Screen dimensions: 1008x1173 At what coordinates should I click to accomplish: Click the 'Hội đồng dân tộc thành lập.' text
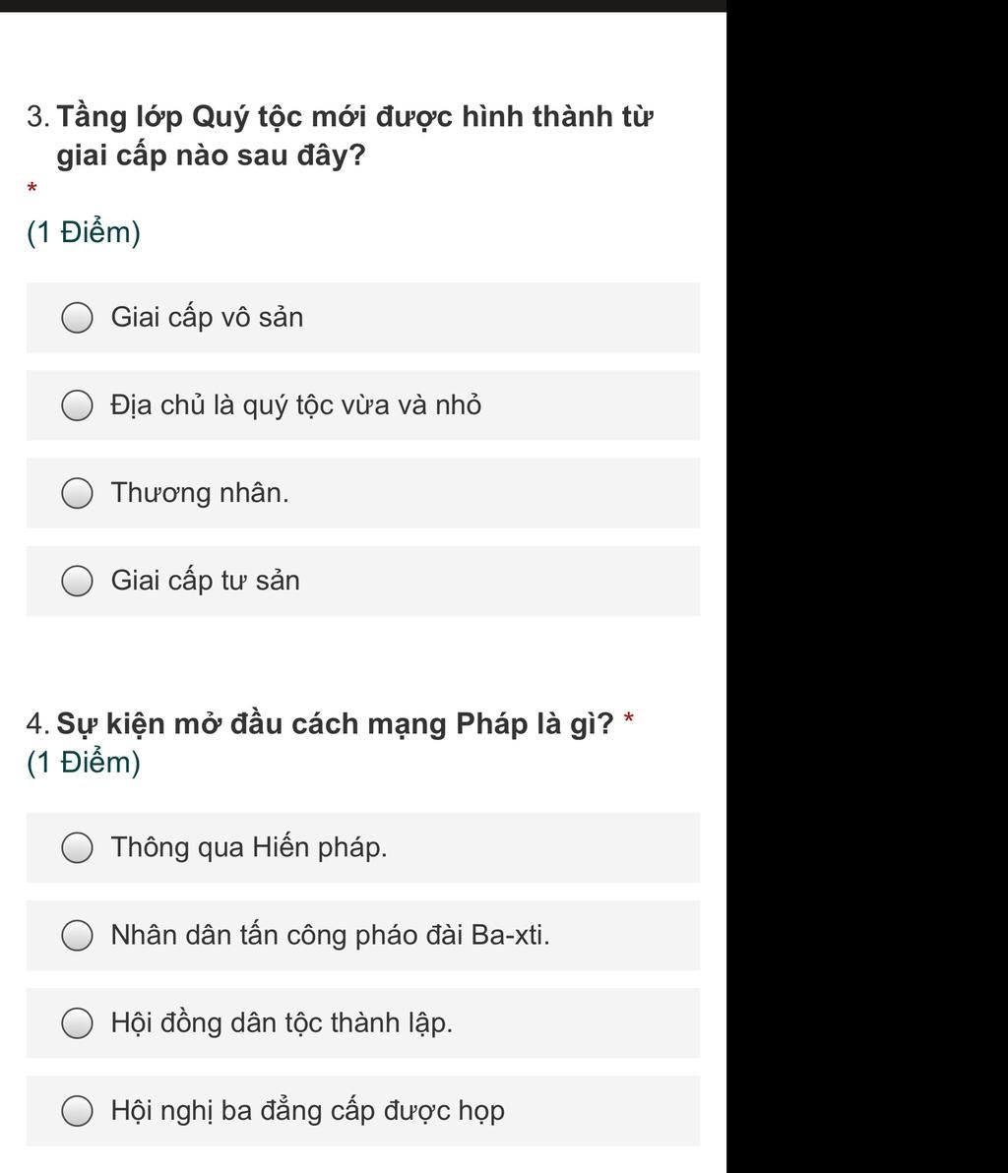[x=282, y=1023]
